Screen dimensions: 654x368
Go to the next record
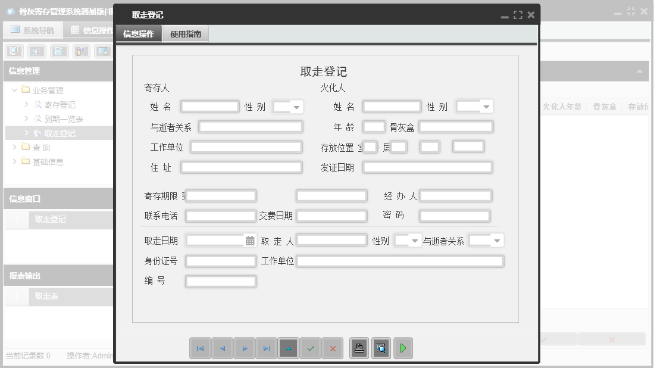(x=245, y=348)
